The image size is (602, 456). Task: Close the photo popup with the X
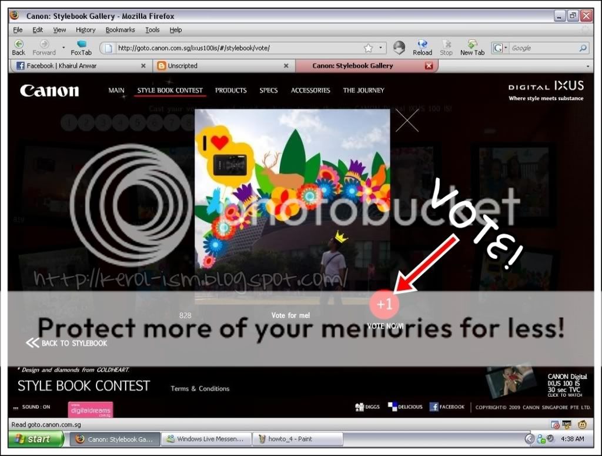tap(407, 120)
